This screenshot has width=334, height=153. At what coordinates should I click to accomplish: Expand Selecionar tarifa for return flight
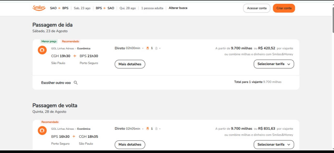click(274, 144)
